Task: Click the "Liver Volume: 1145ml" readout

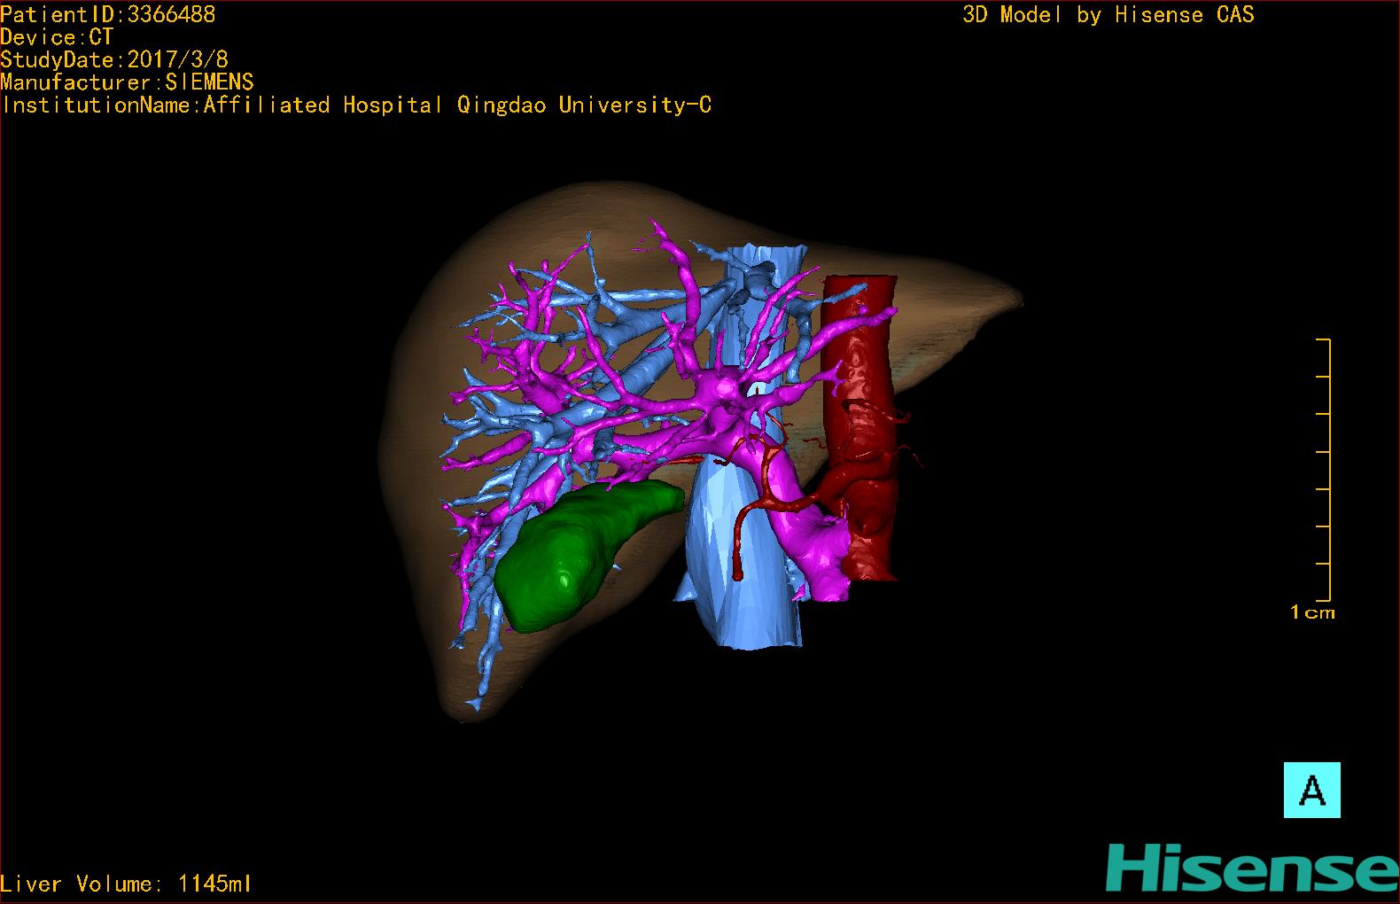Action: pyautogui.click(x=126, y=884)
